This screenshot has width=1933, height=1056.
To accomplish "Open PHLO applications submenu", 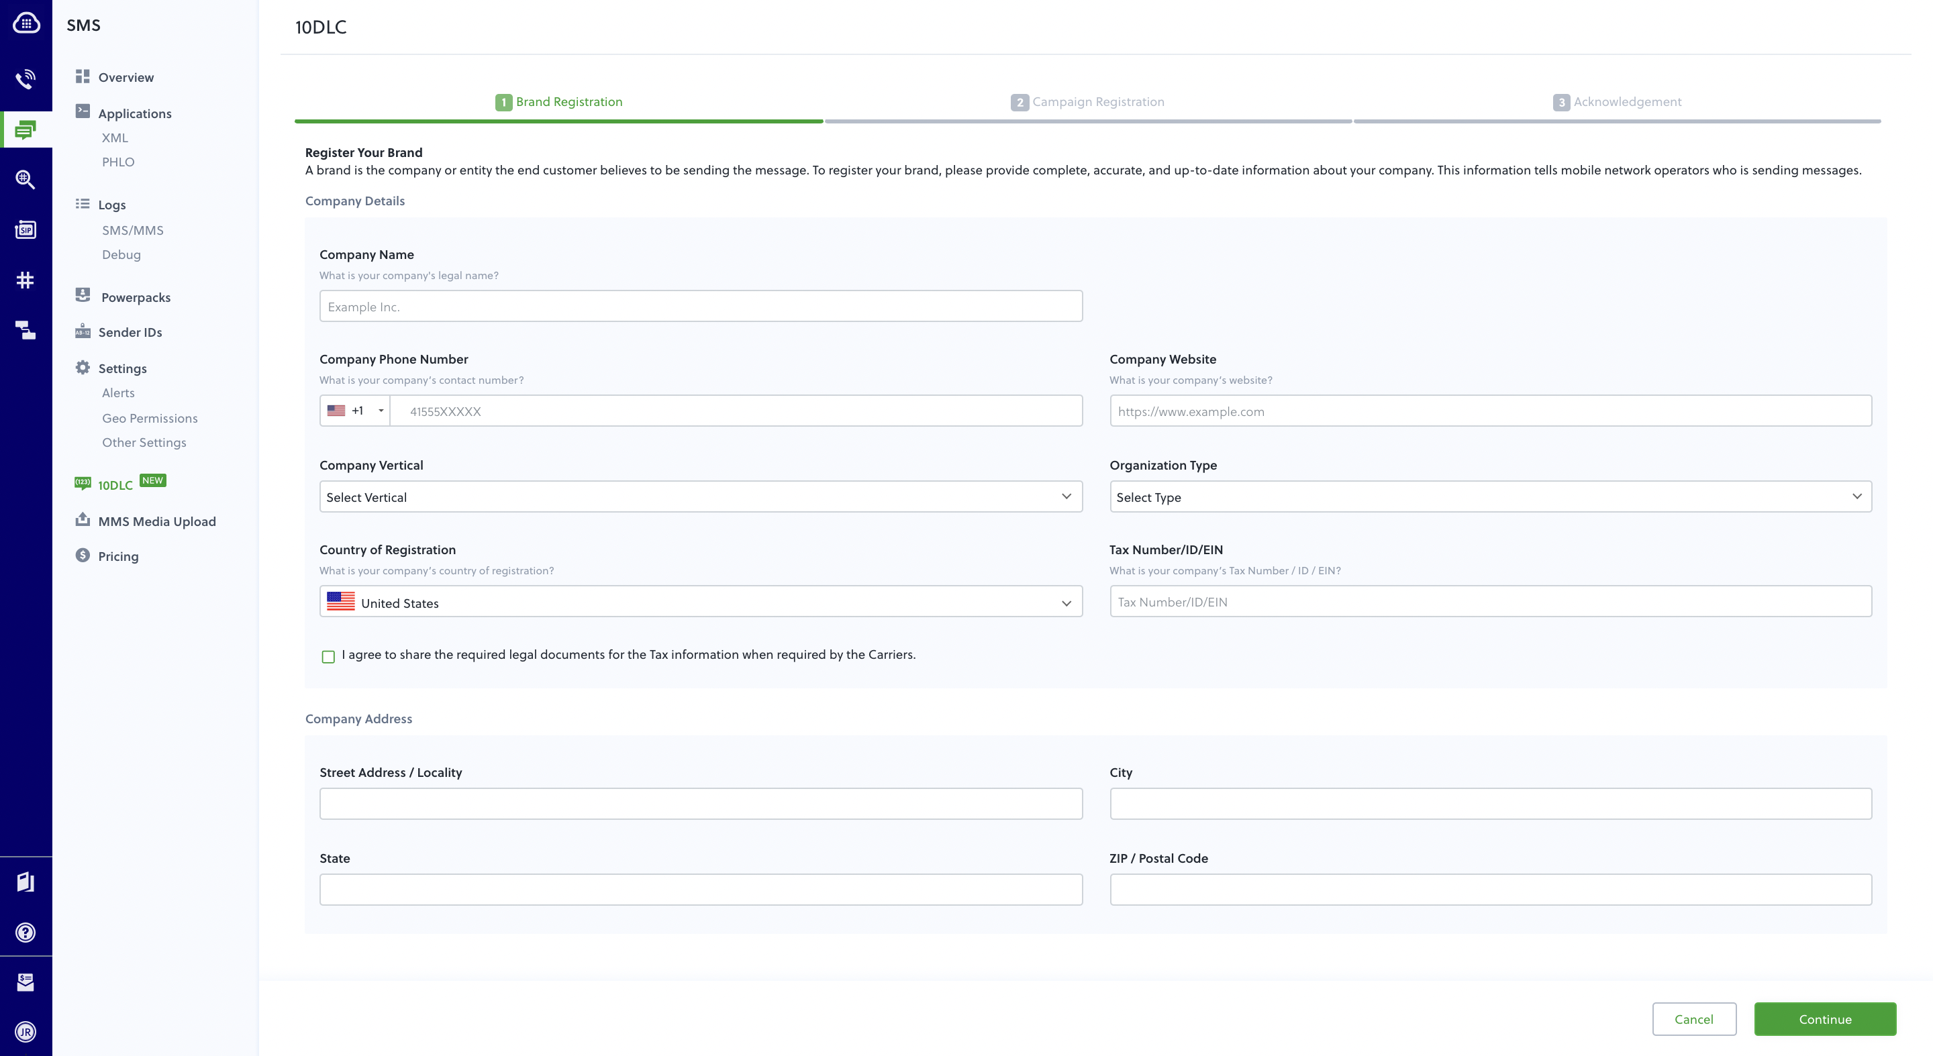I will [119, 162].
